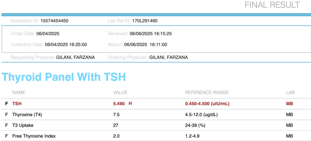Click the Lab Ref ID label
This screenshot has height=141, width=311.
point(119,21)
